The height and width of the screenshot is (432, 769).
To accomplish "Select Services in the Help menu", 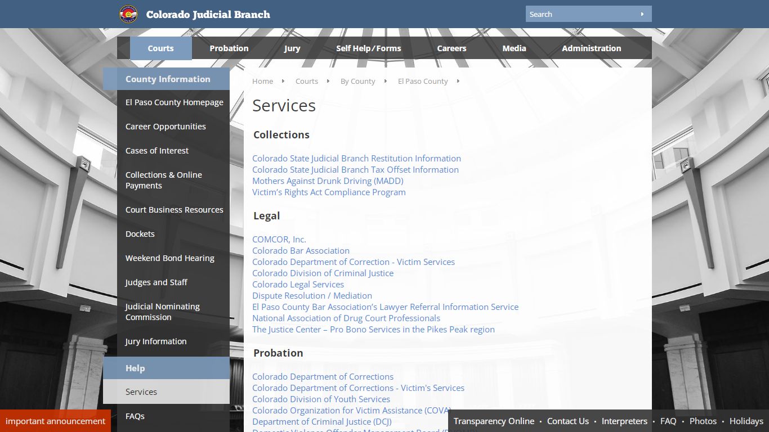I will 166,392.
